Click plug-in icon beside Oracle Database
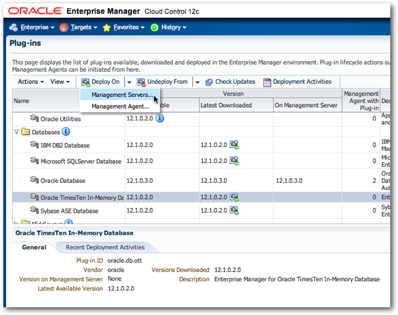The width and height of the screenshot is (398, 315). 34,179
